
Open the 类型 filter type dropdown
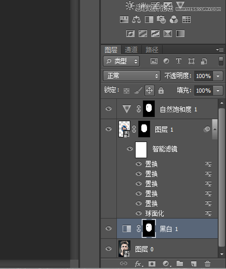pyautogui.click(x=122, y=61)
